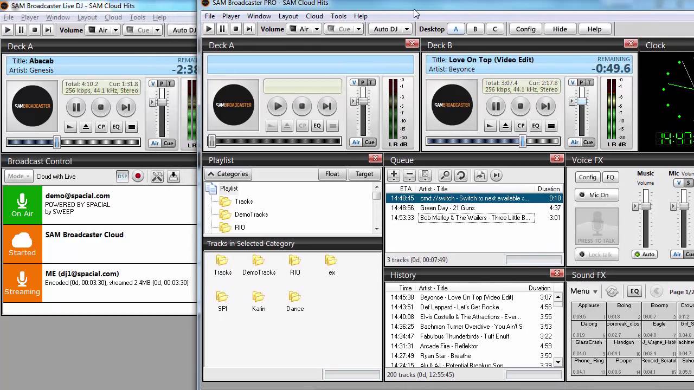Expand the Deck B volume side arrow
This screenshot has width=694, height=390.
click(x=571, y=101)
